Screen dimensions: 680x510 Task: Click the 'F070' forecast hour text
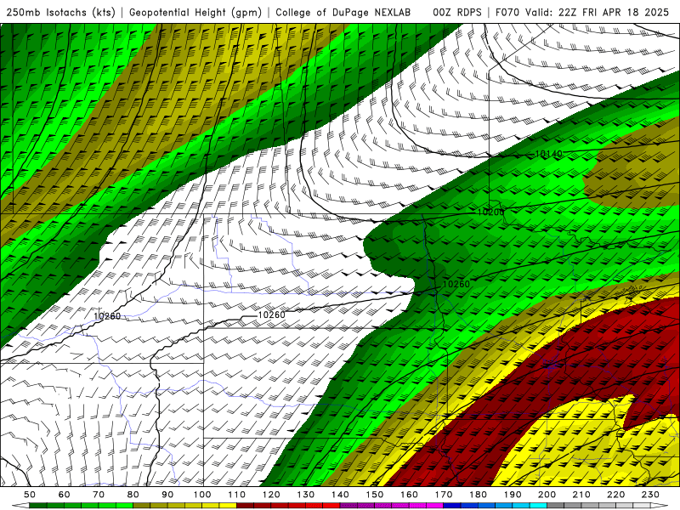click(x=507, y=12)
